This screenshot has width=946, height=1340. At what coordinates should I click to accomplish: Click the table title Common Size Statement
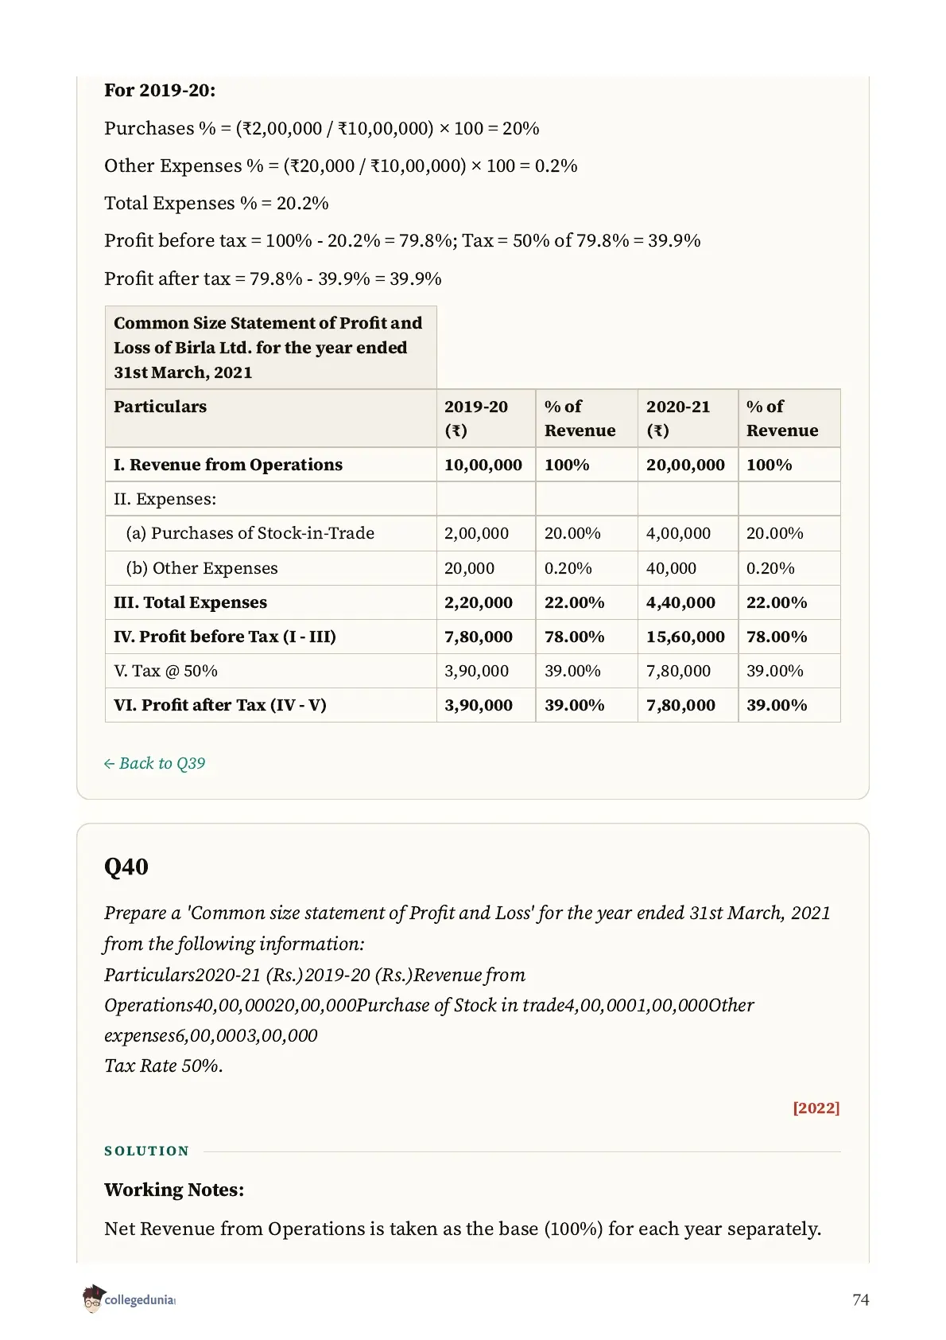click(x=270, y=348)
